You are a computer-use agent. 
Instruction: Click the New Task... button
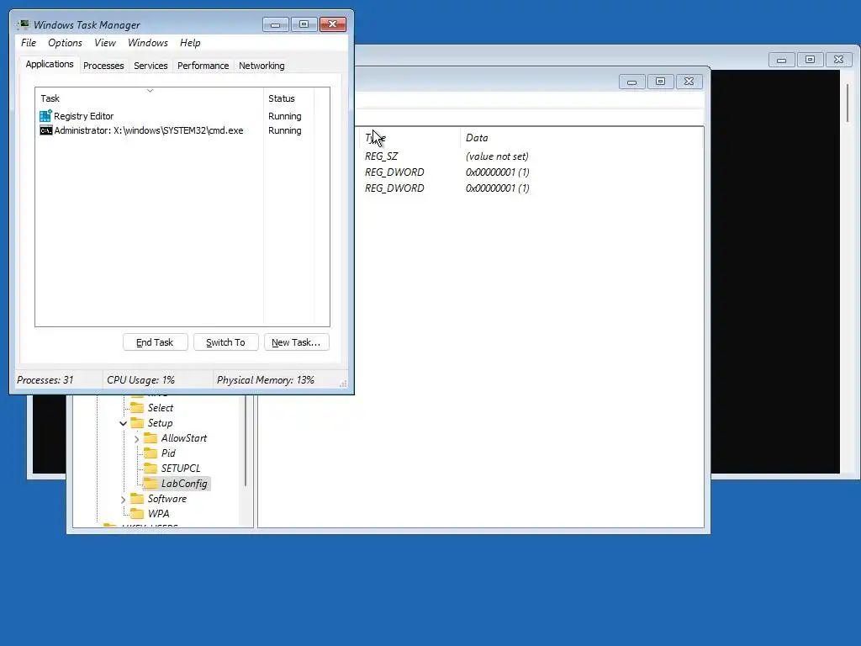coord(296,342)
